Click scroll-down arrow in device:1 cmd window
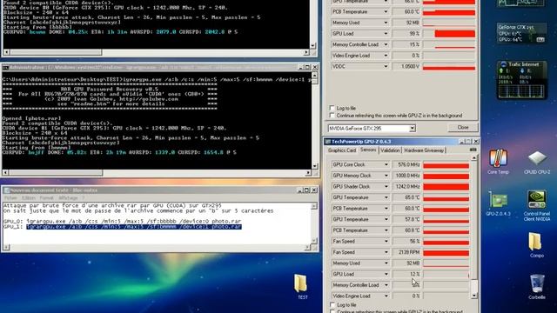 coord(314,166)
